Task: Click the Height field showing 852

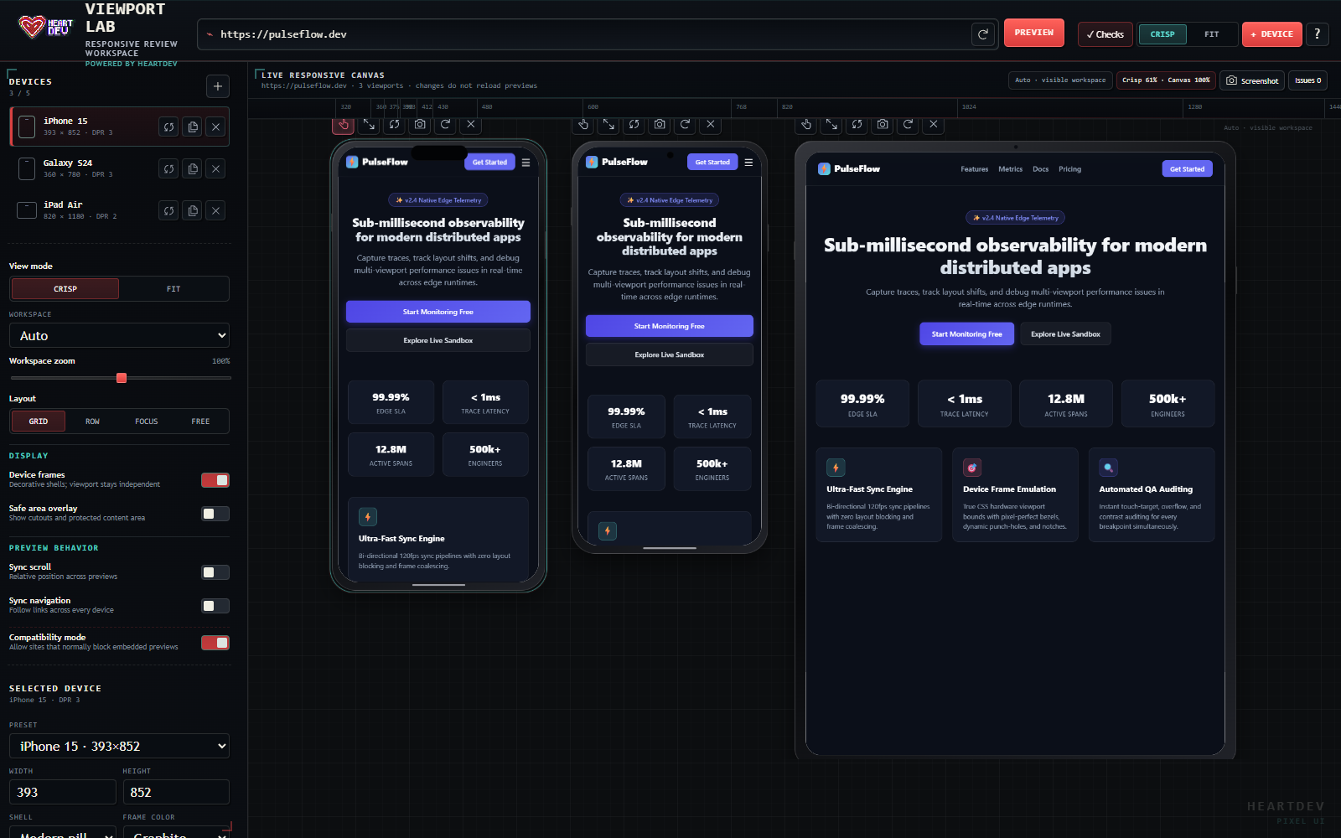Action: coord(176,792)
